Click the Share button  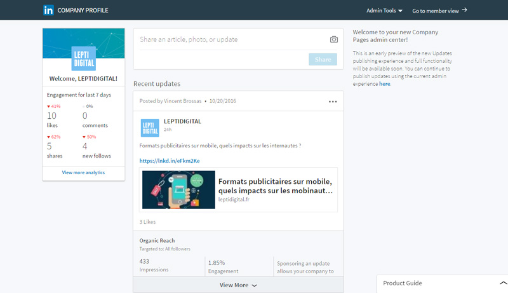click(323, 59)
